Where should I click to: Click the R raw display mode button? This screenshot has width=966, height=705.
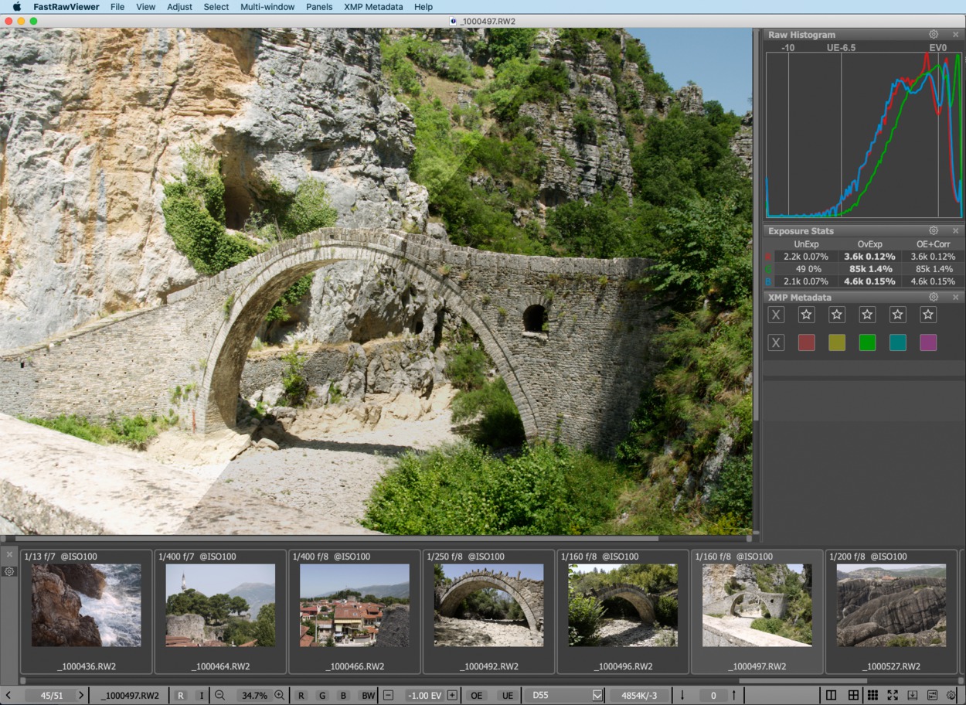(180, 696)
